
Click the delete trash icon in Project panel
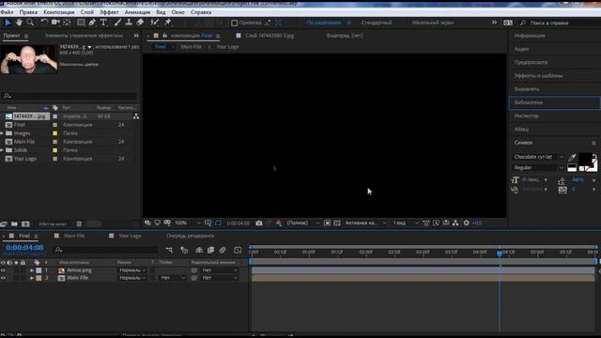click(79, 223)
